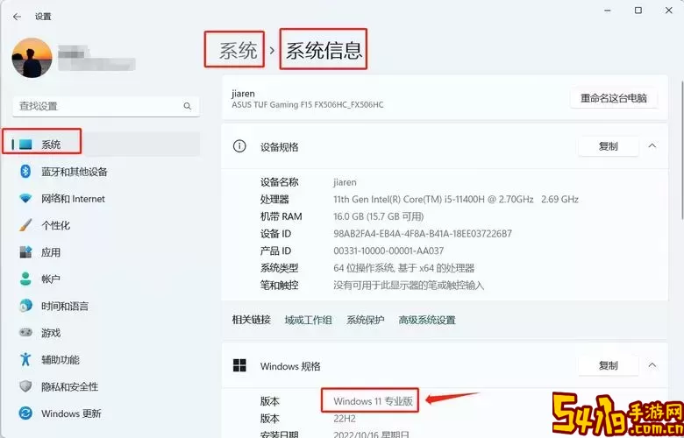Open 个性化 paintbrush icon

(x=25, y=225)
